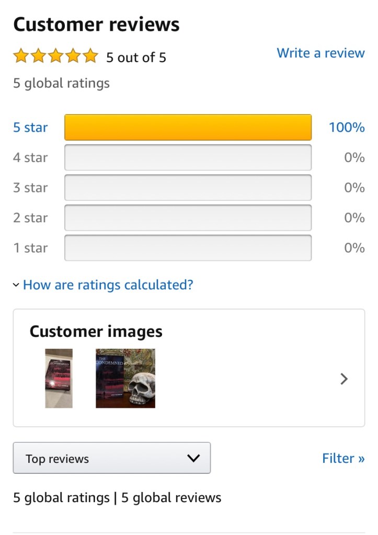Image resolution: width=378 pixels, height=535 pixels.
Task: Click the 5 star rating link
Action: pos(30,128)
